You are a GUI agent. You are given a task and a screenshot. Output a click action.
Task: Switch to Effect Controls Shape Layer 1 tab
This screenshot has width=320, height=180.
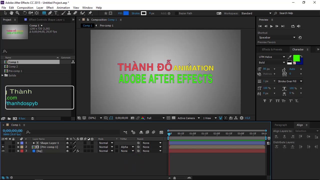(46, 20)
